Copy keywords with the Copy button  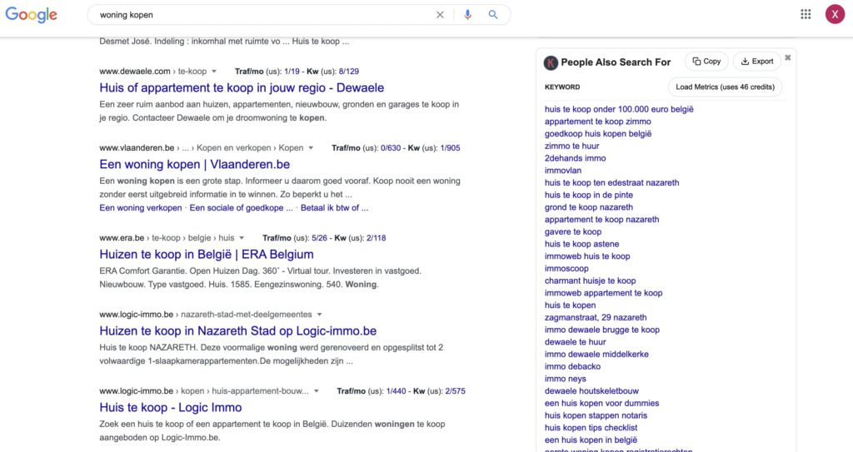click(x=706, y=62)
